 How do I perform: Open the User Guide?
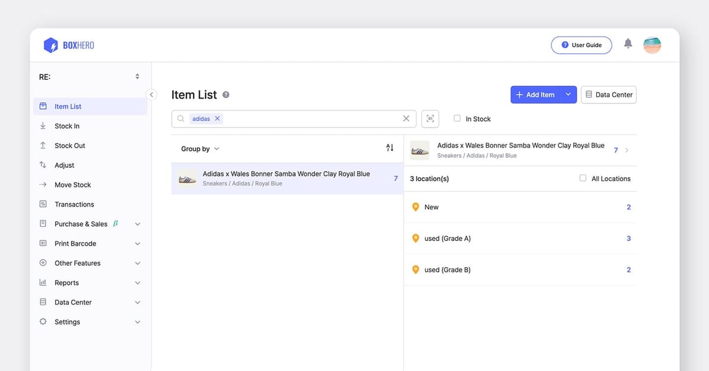[x=581, y=44]
